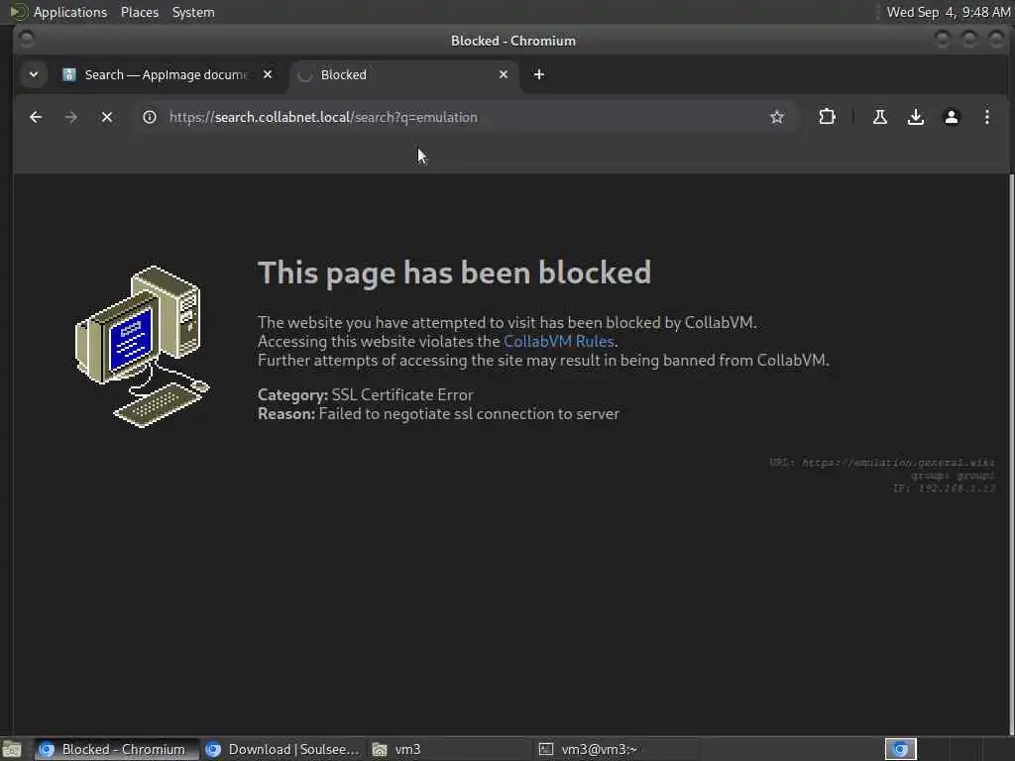Open Chrome Labs flask icon
The width and height of the screenshot is (1015, 761).
click(880, 117)
